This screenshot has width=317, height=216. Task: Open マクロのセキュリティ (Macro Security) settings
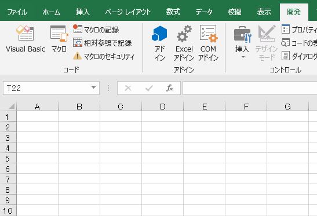point(104,56)
